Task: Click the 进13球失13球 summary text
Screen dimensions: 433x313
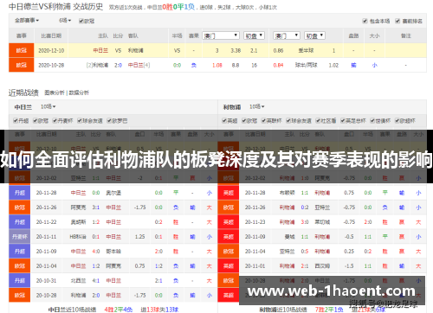Action: [x=159, y=310]
